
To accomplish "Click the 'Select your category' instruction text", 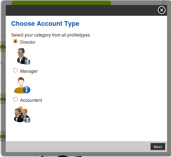I will click(x=51, y=35).
